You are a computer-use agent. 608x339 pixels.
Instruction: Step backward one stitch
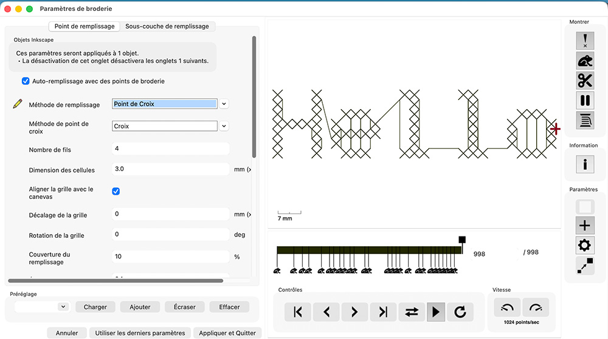[x=326, y=312]
